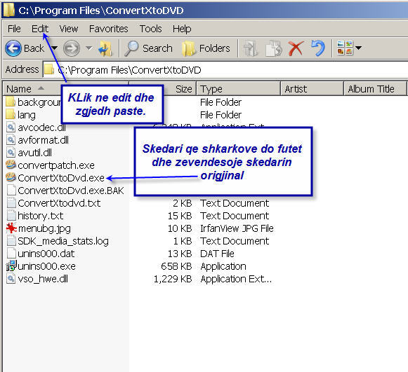The height and width of the screenshot is (372, 408).
Task: Open the Forward history dropdown arrow
Action: pos(89,48)
